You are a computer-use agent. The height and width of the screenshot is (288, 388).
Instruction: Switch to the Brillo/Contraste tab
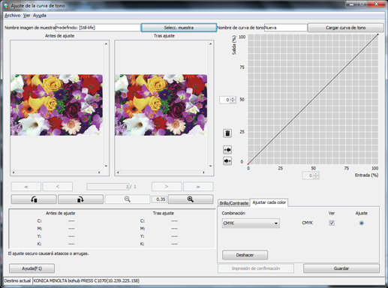click(x=234, y=203)
